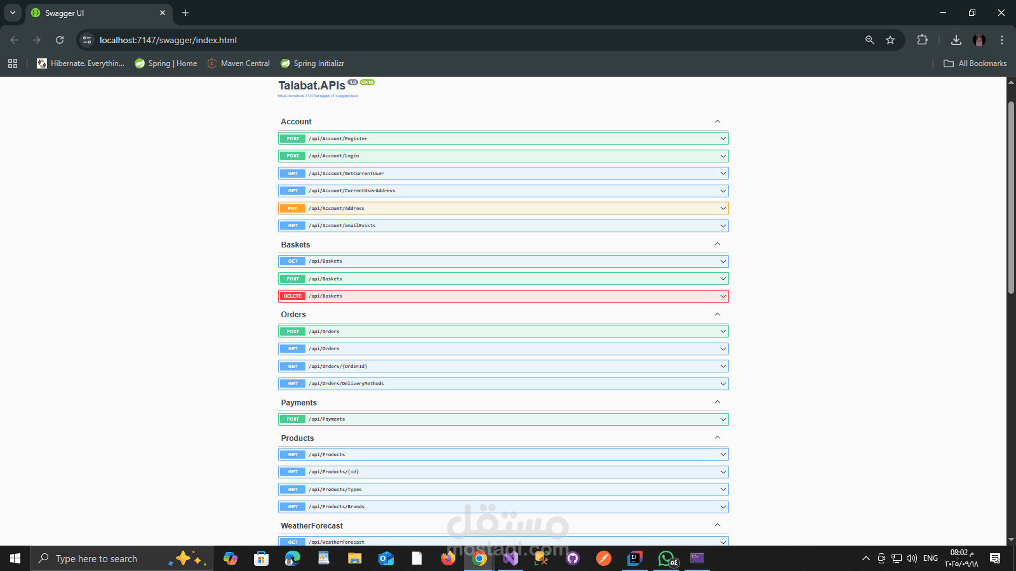
Task: Select the /api/Products/{id} path
Action: 334,472
